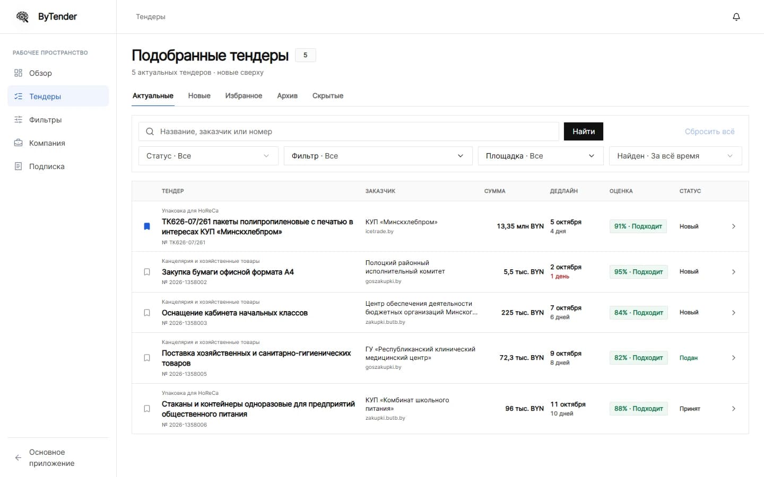764x477 pixels.
Task: Click the Принят status text
Action: pyautogui.click(x=690, y=409)
